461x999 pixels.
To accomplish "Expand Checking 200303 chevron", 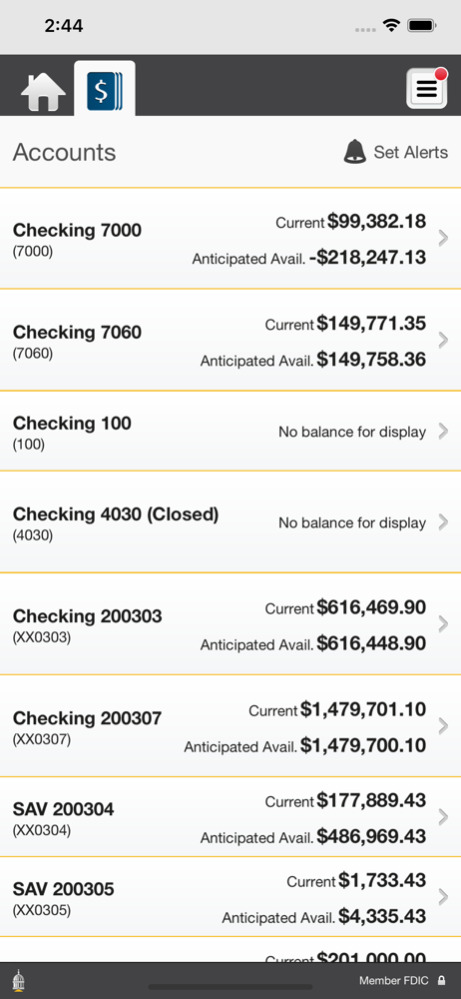I will click(444, 624).
